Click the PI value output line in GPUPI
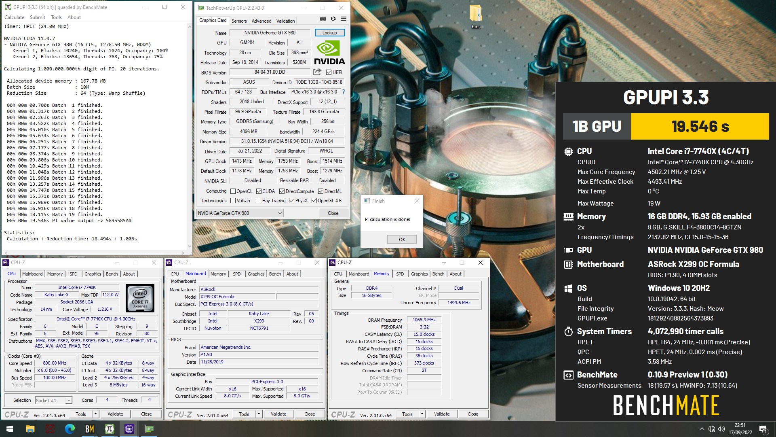This screenshot has width=776, height=437. (69, 221)
